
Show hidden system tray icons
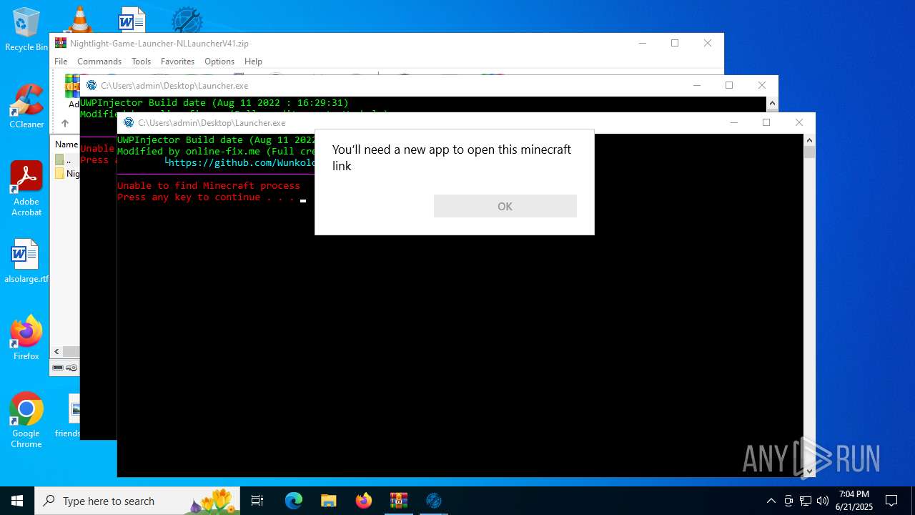tap(771, 501)
